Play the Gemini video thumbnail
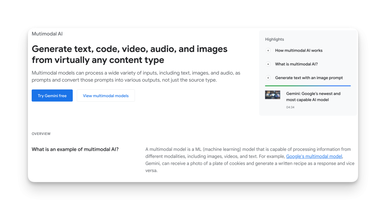The image size is (386, 210). (273, 95)
